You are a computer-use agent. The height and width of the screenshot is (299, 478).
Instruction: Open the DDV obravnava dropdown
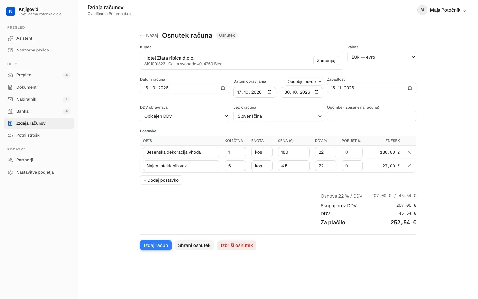(x=185, y=116)
